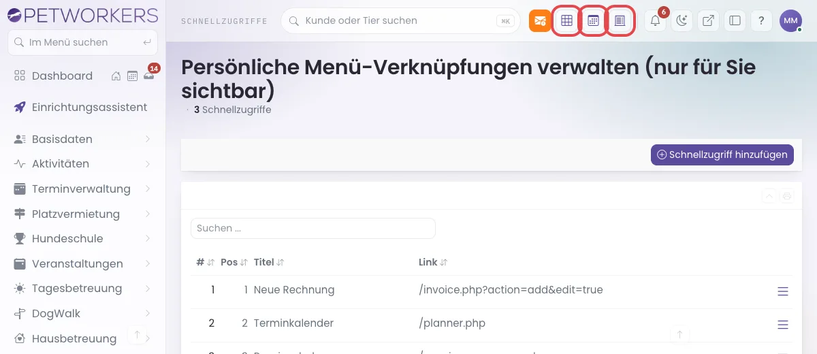Viewport: 817px width, 354px height.
Task: Focus the table 'Suchen ...' filter field
Action: pos(313,228)
